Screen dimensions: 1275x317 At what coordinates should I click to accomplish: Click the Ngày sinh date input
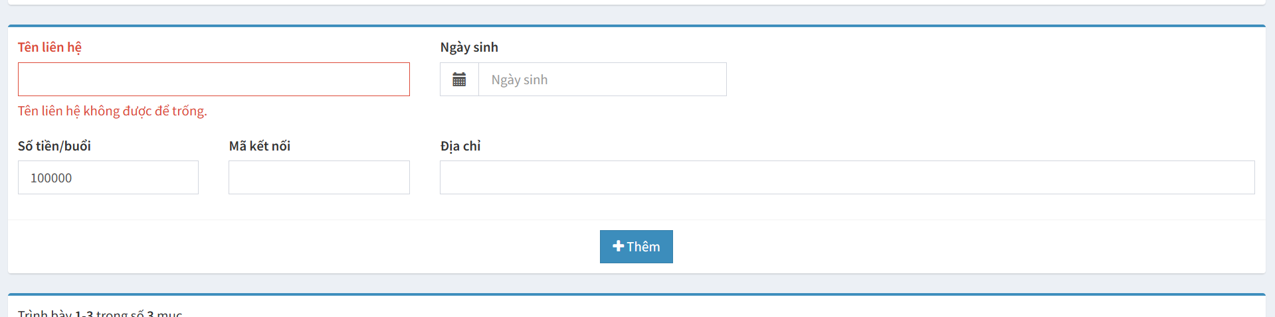(602, 80)
